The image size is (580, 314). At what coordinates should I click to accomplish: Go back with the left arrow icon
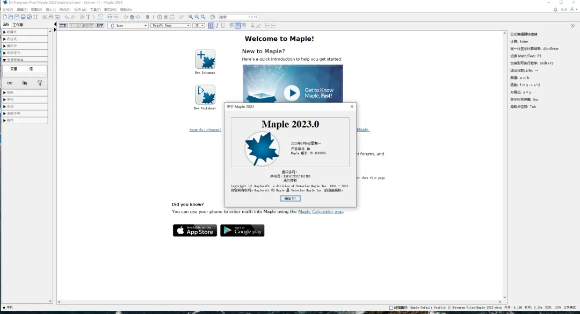pos(126,17)
